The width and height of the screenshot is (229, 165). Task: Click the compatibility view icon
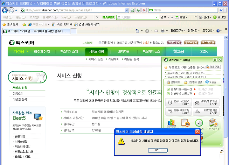[132, 10]
